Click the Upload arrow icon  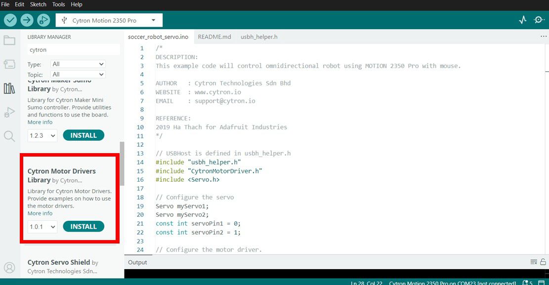(x=27, y=20)
